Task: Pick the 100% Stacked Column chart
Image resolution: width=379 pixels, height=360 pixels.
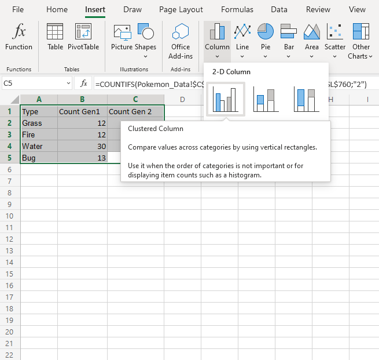Action: [307, 99]
